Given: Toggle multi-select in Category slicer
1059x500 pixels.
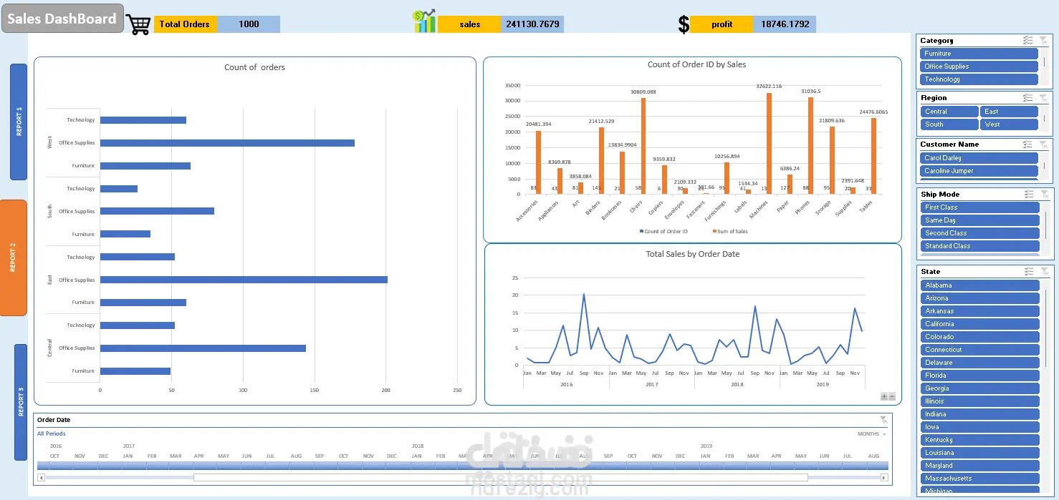Looking at the screenshot, I should (1028, 41).
